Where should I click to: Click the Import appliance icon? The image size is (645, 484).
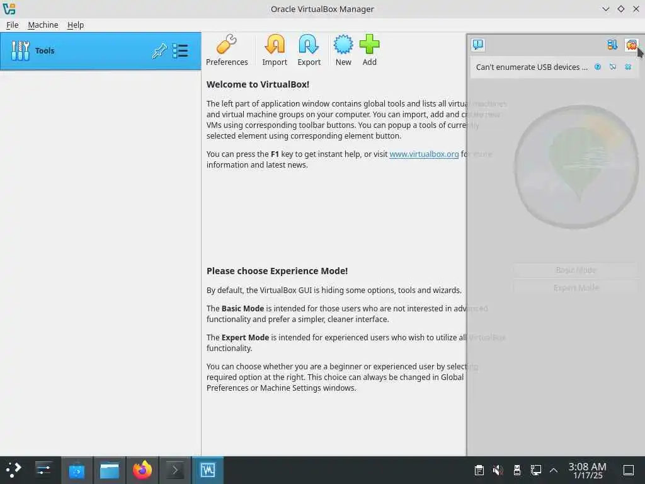(275, 50)
